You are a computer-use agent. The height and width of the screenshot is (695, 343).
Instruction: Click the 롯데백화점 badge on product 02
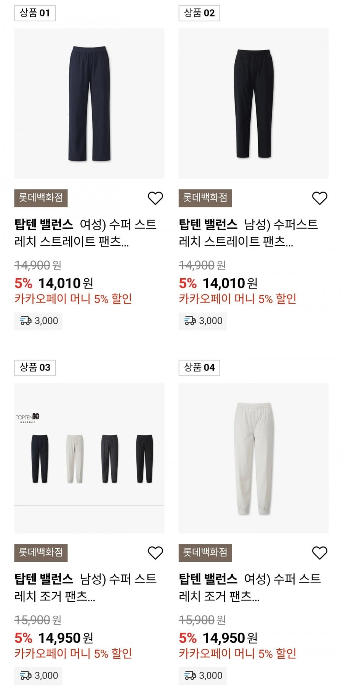(x=205, y=198)
